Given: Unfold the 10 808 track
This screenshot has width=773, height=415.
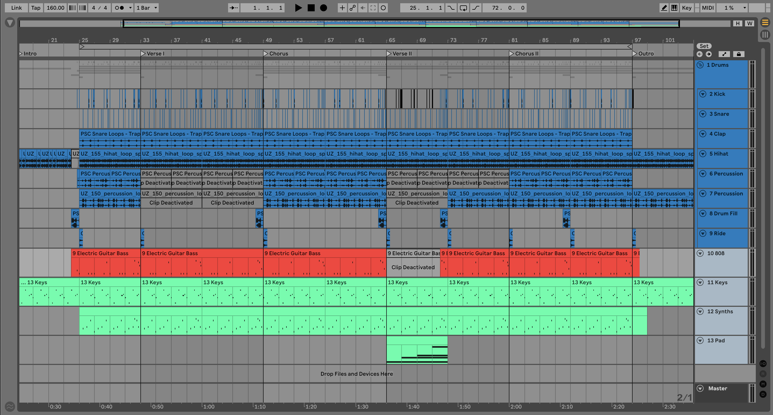Looking at the screenshot, I should 700,253.
